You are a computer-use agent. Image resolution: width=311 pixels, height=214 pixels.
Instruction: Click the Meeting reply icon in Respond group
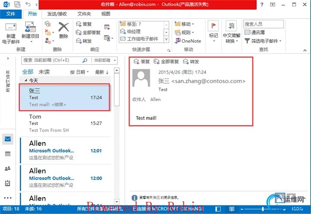(107, 27)
